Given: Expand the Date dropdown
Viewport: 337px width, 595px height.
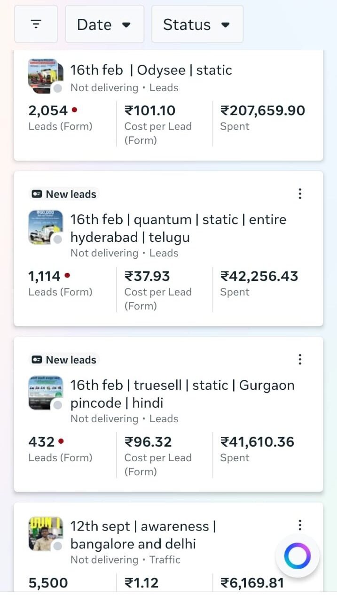Looking at the screenshot, I should click(104, 24).
